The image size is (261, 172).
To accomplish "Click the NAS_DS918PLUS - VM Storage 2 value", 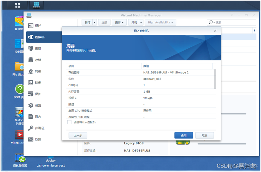I will 166,73.
